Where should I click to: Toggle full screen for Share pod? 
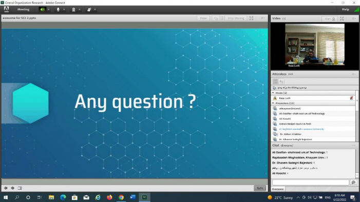pyautogui.click(x=252, y=18)
